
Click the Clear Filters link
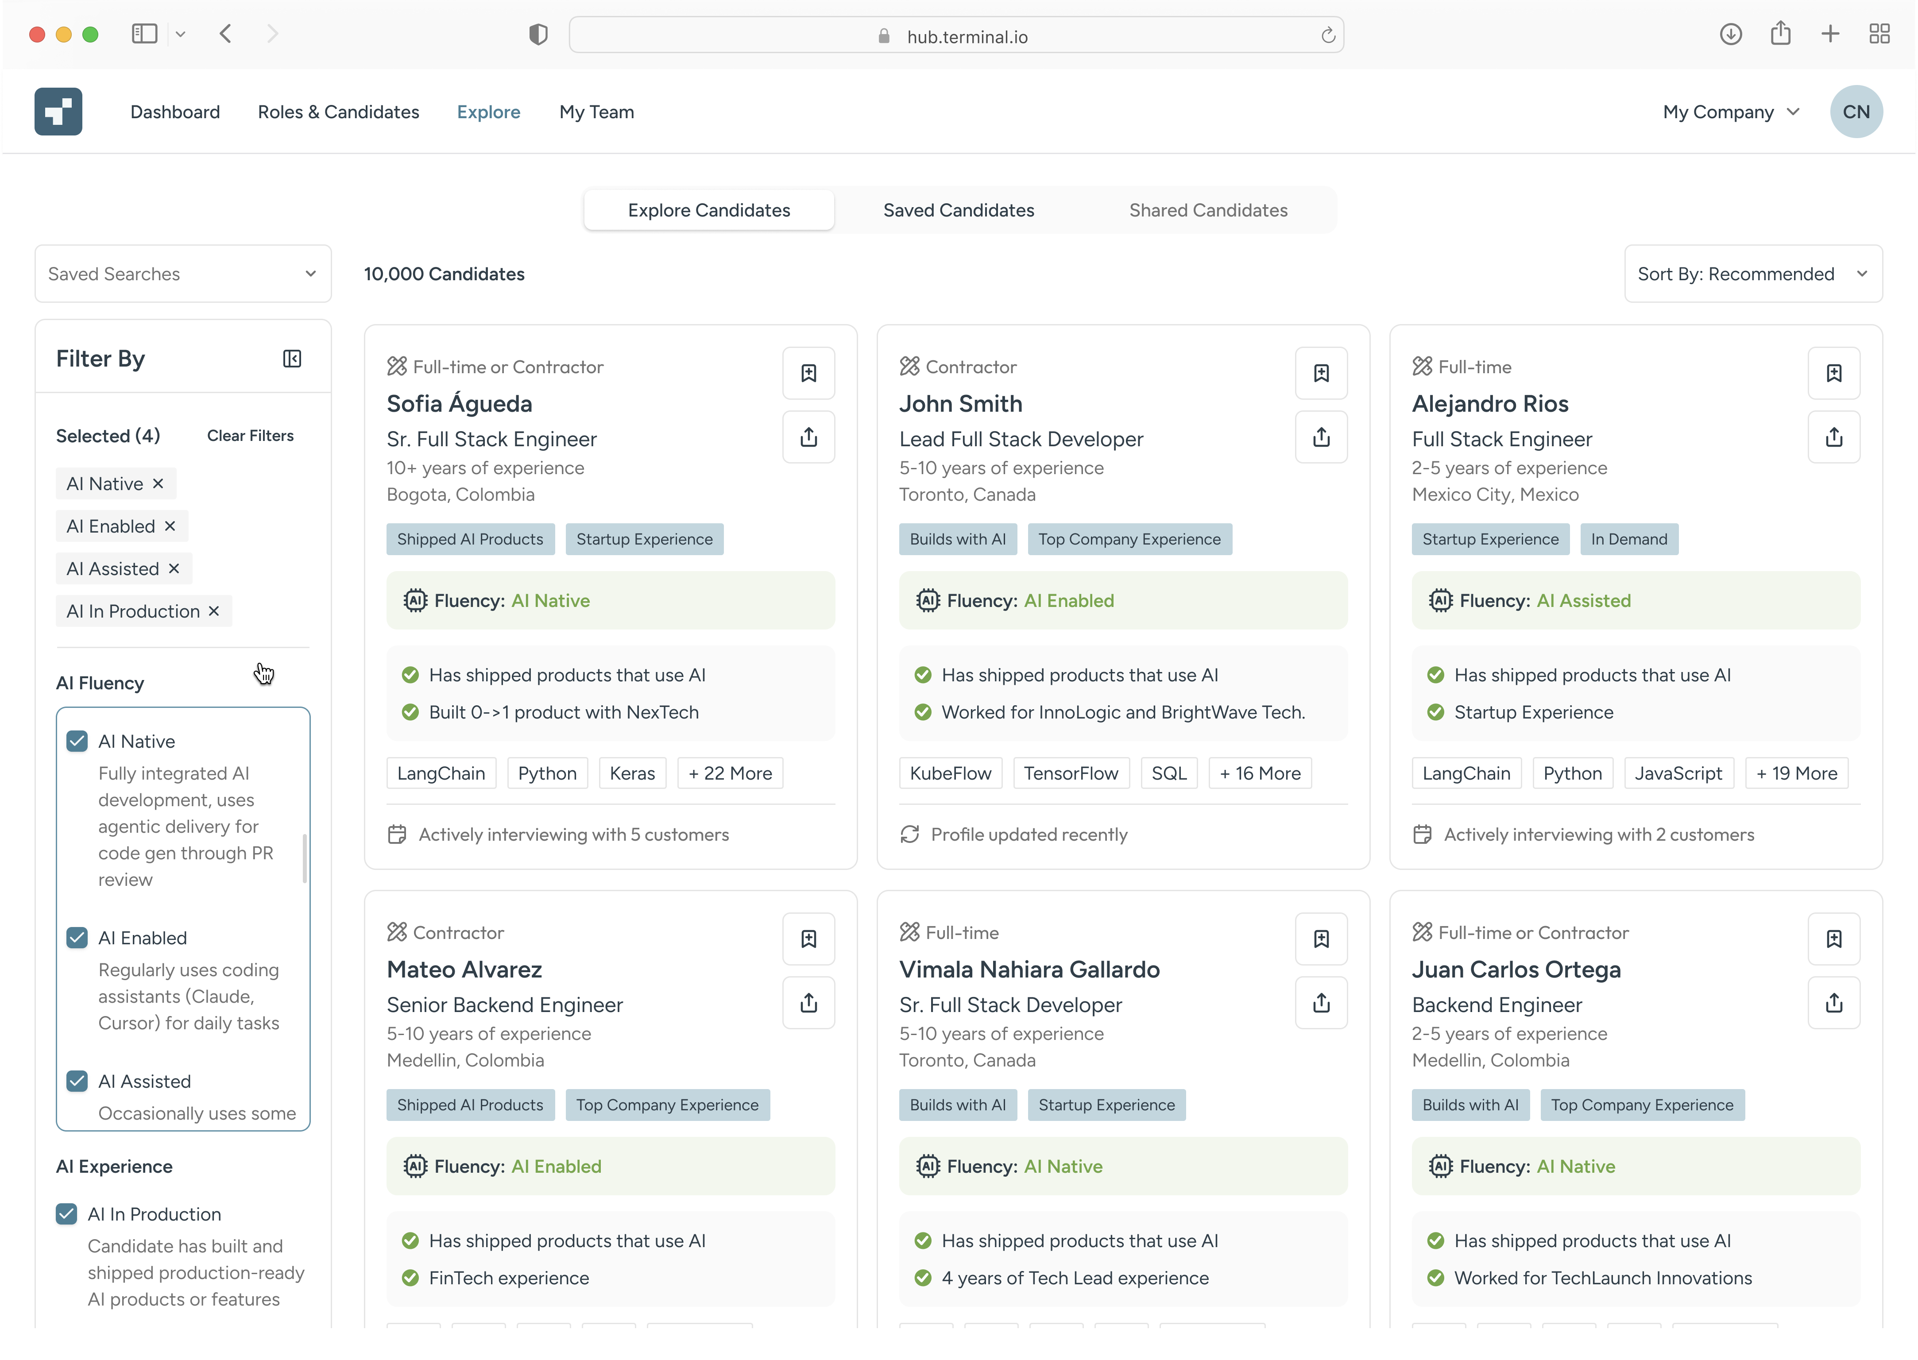pos(250,436)
